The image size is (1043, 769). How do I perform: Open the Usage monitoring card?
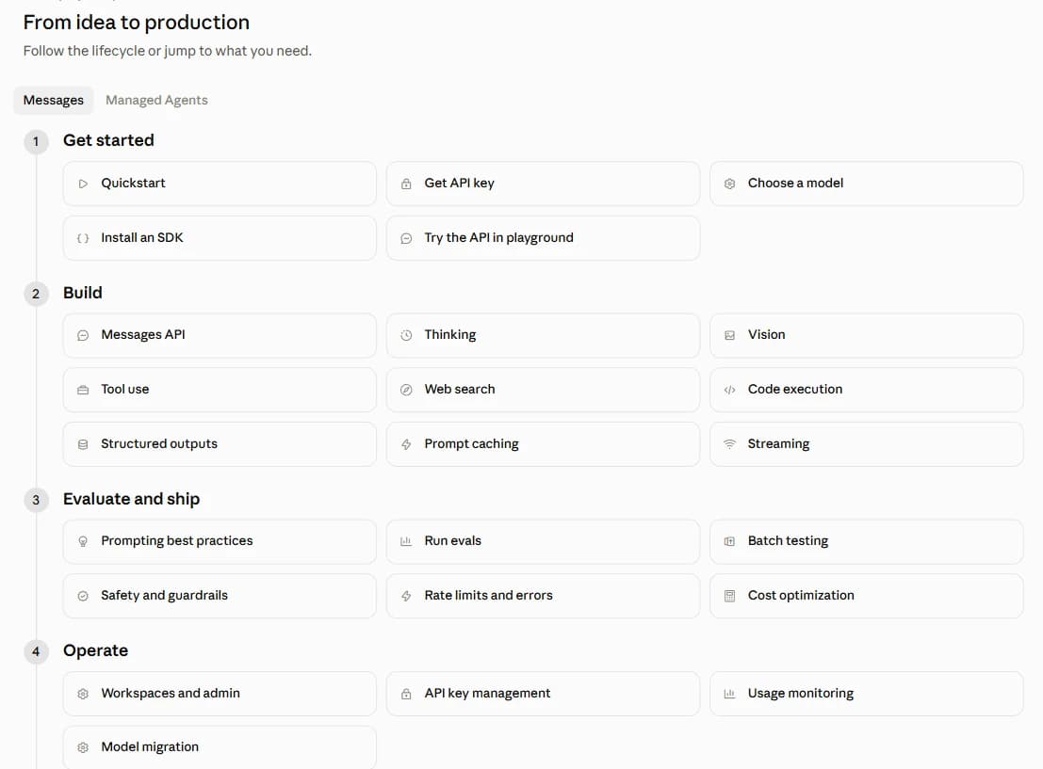(866, 694)
